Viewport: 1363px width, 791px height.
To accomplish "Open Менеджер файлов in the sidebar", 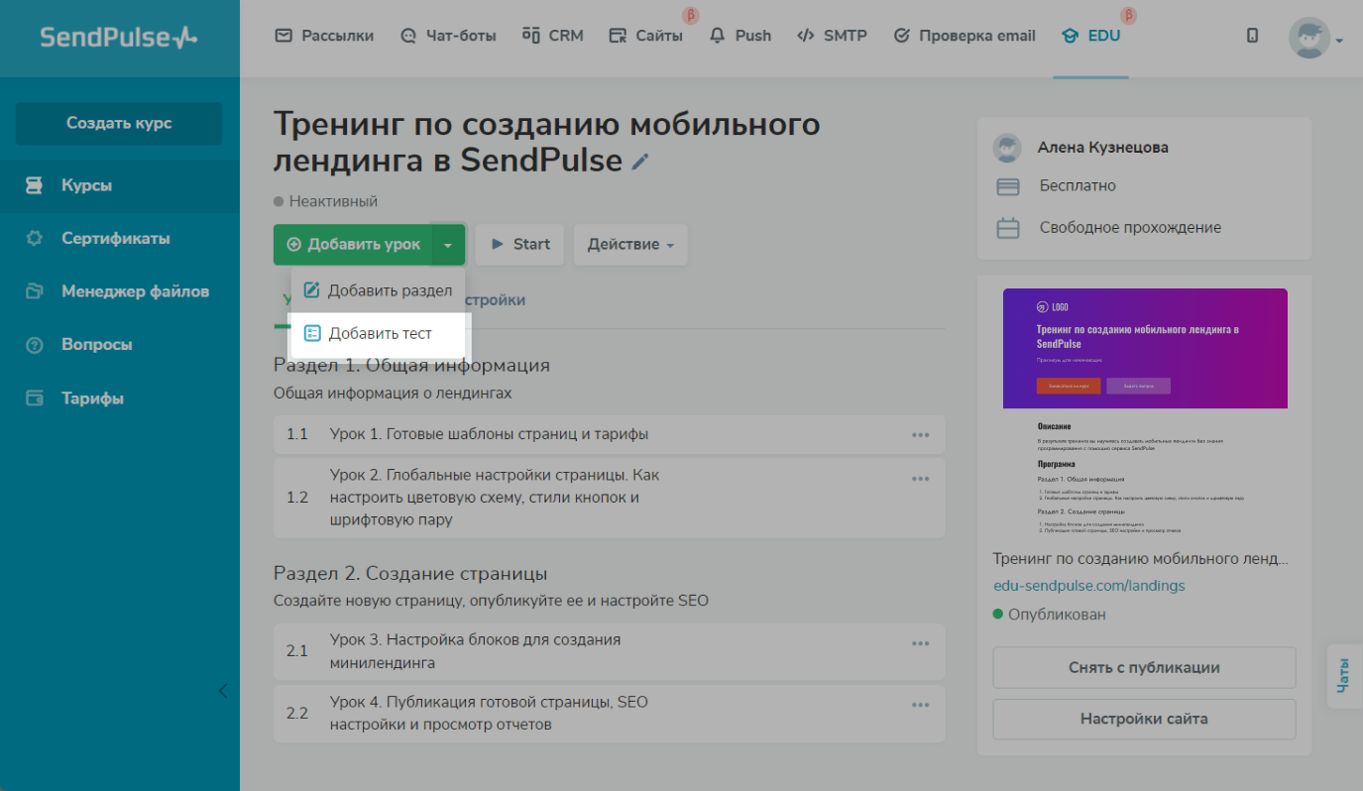I will coord(119,291).
